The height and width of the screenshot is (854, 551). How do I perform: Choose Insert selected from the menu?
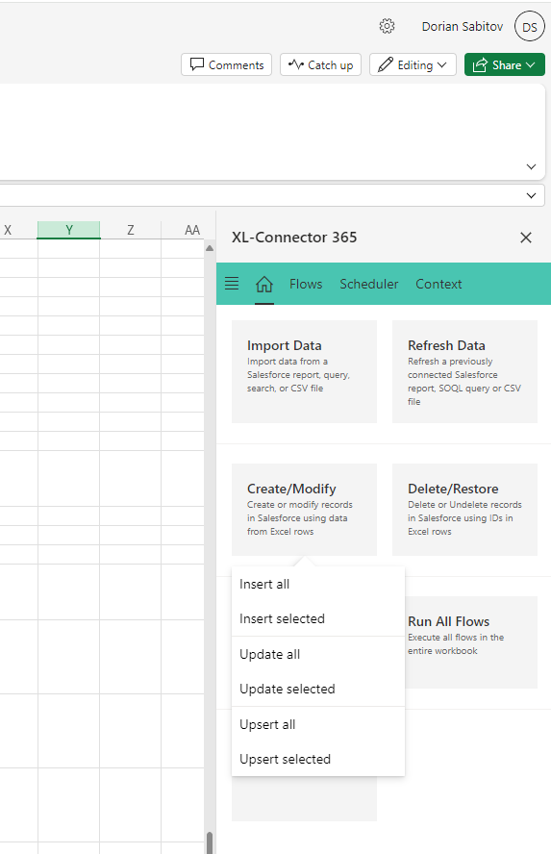point(318,618)
